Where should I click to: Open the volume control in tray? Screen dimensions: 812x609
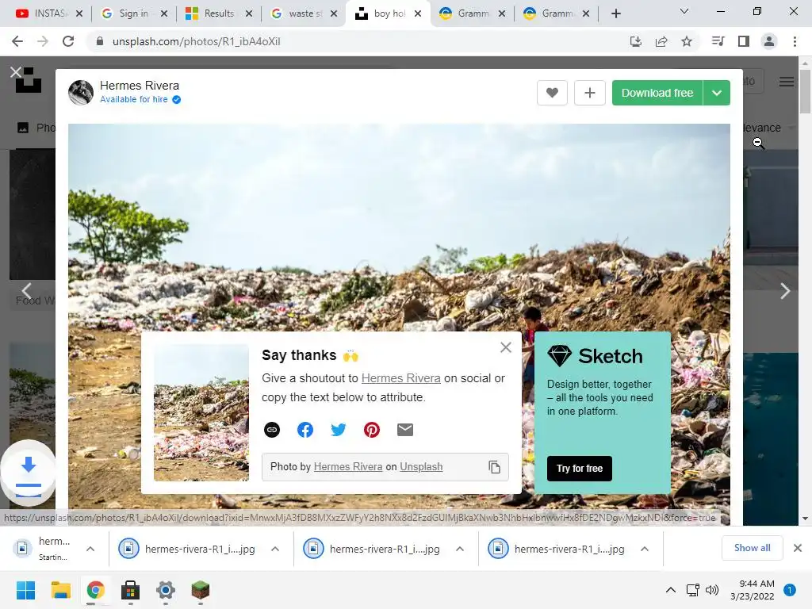point(712,590)
